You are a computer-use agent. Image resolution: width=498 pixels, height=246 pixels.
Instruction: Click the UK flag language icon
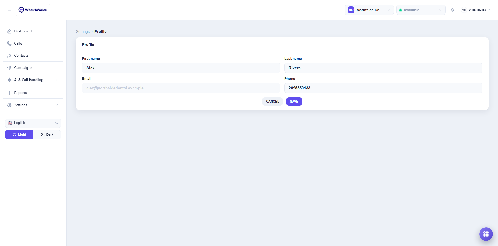(x=10, y=123)
